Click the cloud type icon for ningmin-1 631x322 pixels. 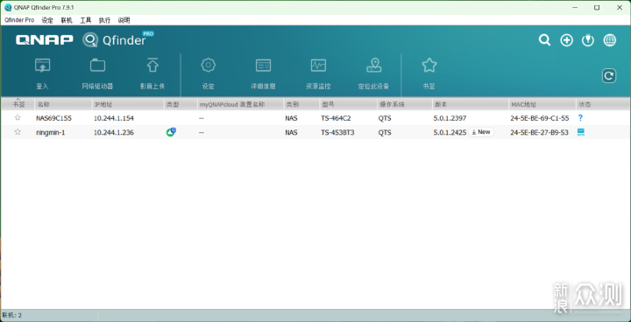(x=171, y=132)
